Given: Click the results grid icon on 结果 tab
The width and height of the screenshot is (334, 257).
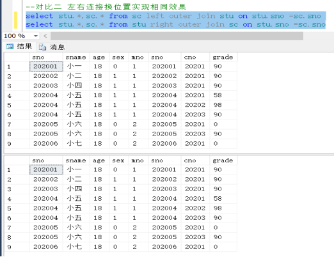Looking at the screenshot, I should pos(10,46).
